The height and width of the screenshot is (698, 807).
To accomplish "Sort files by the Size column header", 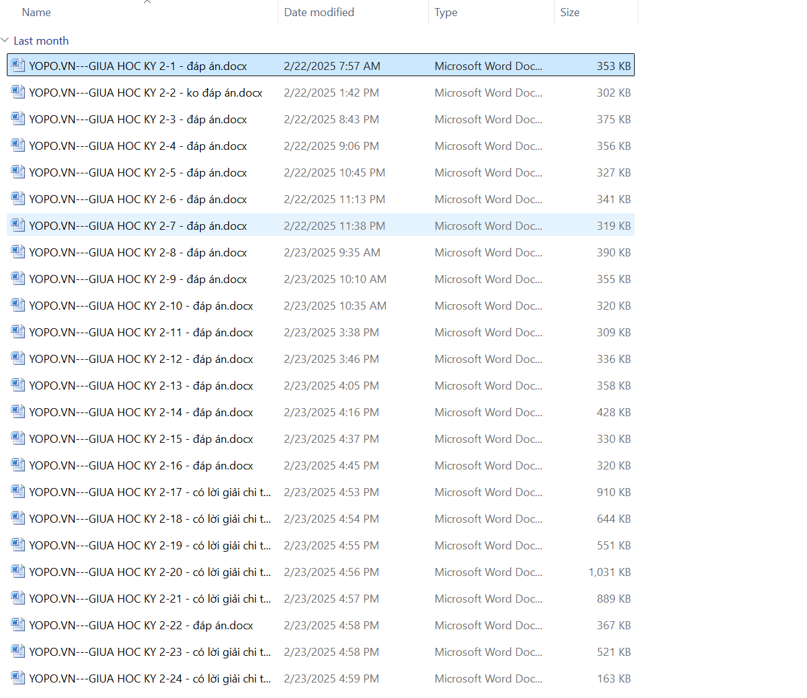I will pos(570,12).
